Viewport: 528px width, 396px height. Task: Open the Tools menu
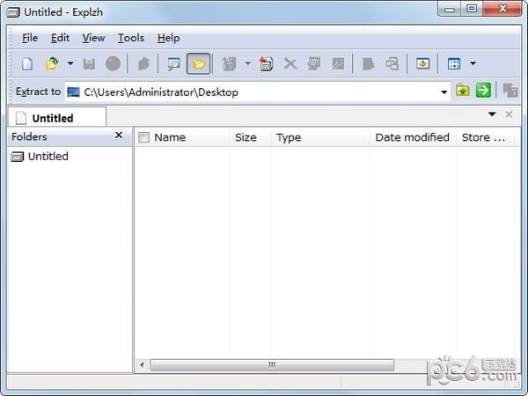click(130, 38)
